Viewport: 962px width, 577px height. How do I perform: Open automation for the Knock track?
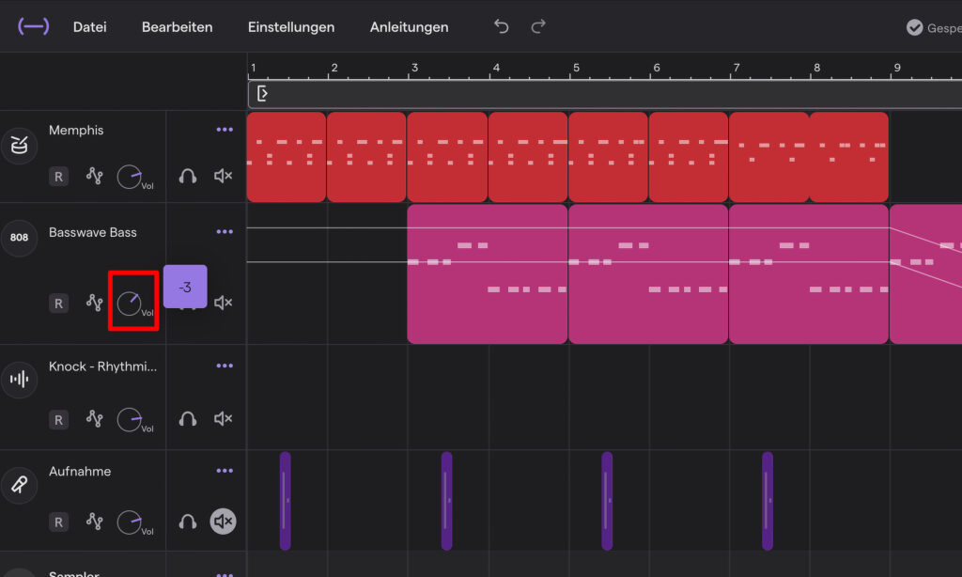(95, 419)
